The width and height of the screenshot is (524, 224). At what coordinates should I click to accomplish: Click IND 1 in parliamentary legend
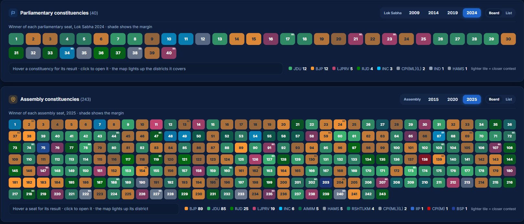pyautogui.click(x=436, y=69)
